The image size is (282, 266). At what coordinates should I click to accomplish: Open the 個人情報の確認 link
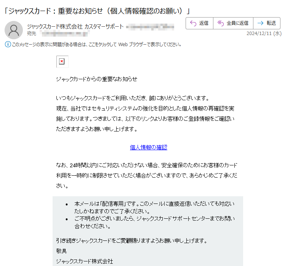(x=149, y=147)
